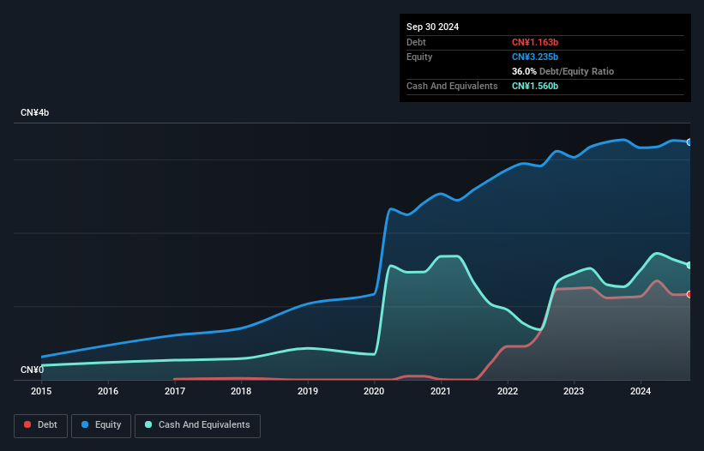Viewport: 704px width, 451px height.
Task: Click Cash And Equivalents value CN¥1.560b
Action: pyautogui.click(x=535, y=86)
